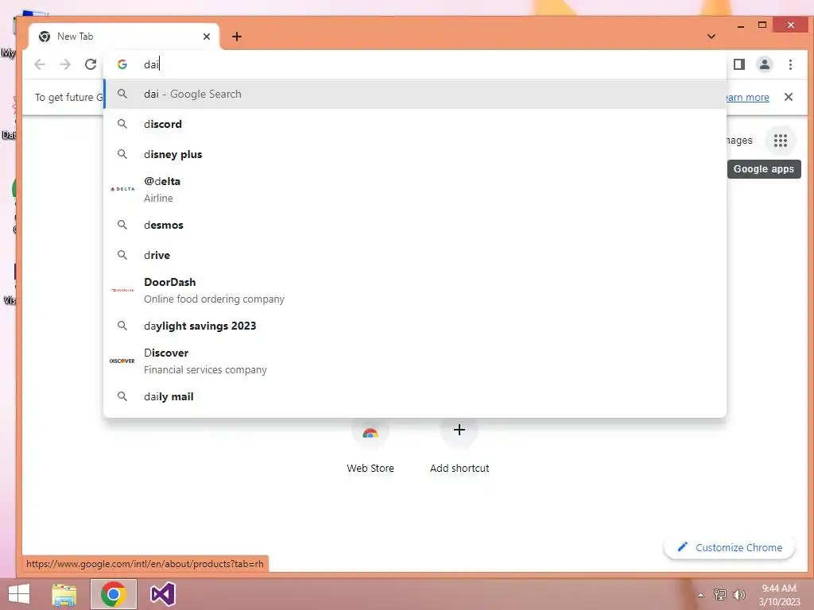Click the Delta logo icon
The image size is (814, 610).
click(122, 189)
